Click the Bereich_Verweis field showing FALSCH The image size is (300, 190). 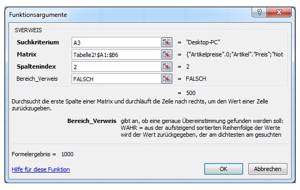[116, 79]
